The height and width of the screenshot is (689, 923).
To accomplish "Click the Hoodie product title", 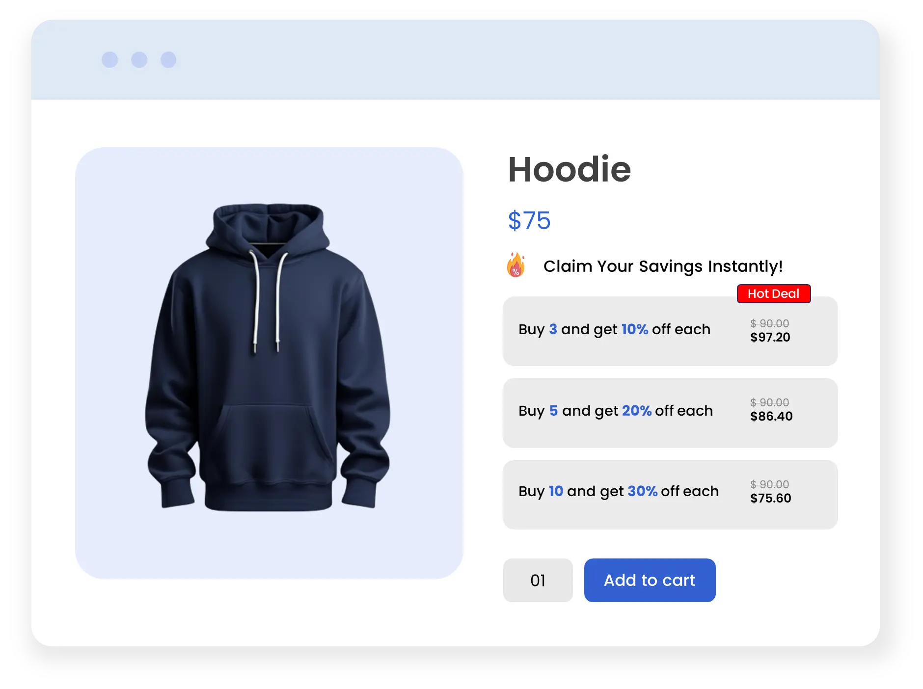I will 569,169.
